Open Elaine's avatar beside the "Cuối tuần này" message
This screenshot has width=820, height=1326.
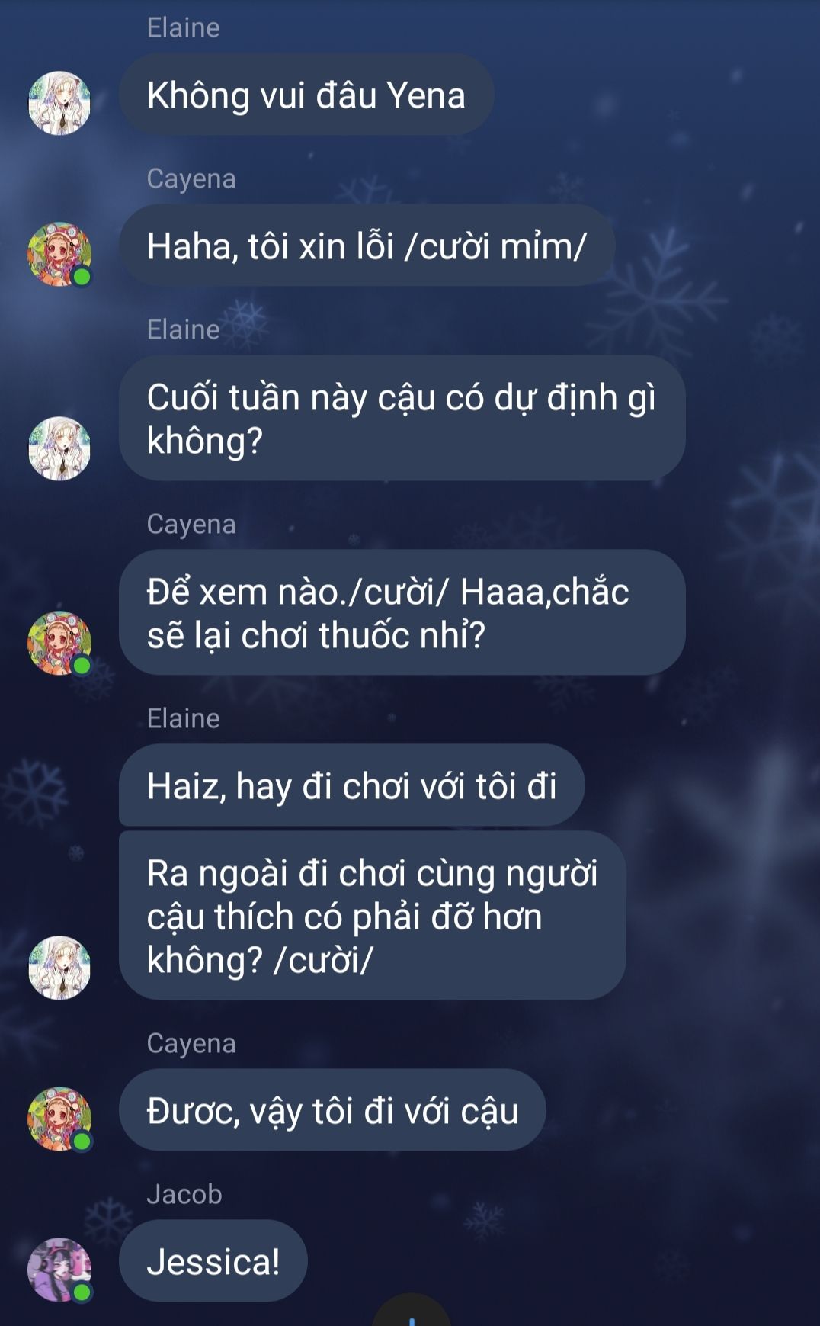tap(59, 448)
